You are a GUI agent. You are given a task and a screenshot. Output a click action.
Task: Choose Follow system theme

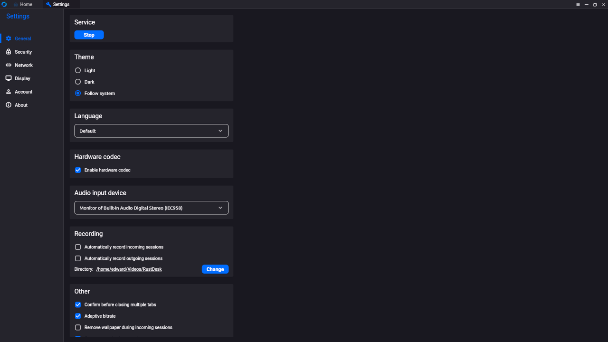point(95,93)
